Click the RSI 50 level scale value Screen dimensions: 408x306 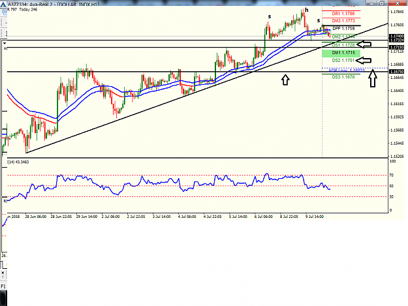pos(391,186)
